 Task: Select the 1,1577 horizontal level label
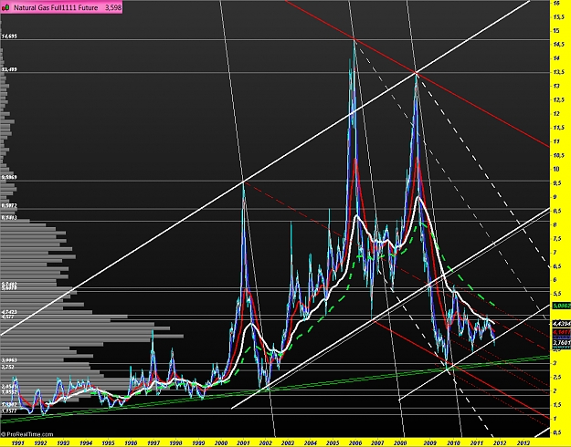pos(9,411)
